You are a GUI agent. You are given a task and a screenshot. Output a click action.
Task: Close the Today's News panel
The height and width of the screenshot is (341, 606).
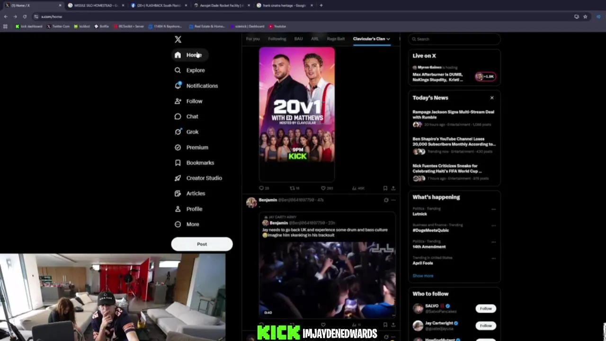(x=492, y=98)
